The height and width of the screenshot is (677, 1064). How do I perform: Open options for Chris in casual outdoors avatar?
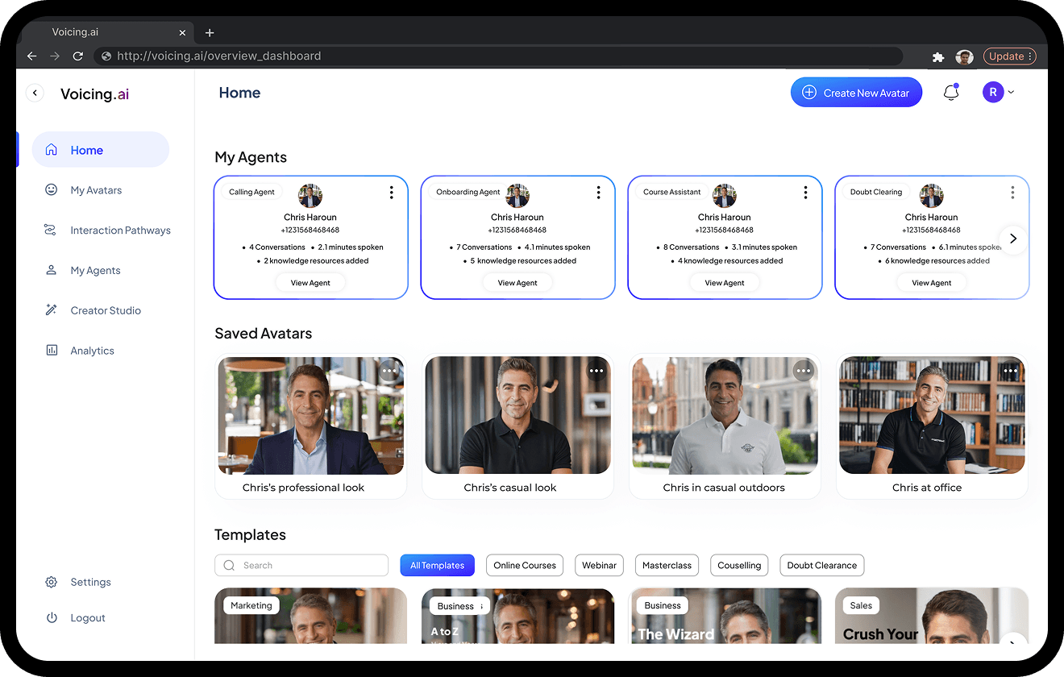coord(804,371)
